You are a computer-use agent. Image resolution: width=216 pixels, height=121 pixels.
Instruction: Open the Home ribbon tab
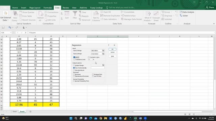[x=15, y=8]
